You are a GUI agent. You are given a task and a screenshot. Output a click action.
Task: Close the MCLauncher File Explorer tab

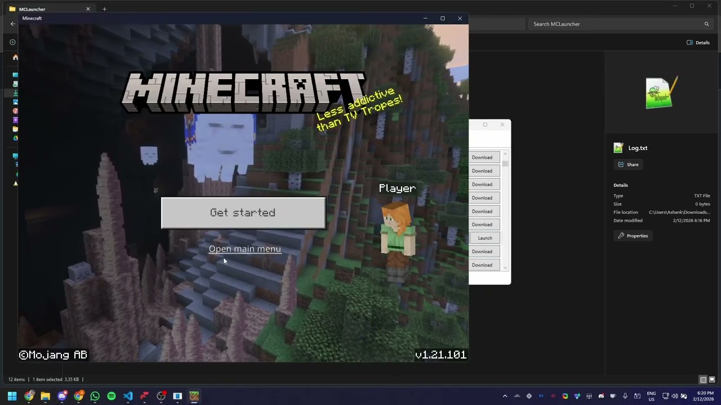(88, 9)
